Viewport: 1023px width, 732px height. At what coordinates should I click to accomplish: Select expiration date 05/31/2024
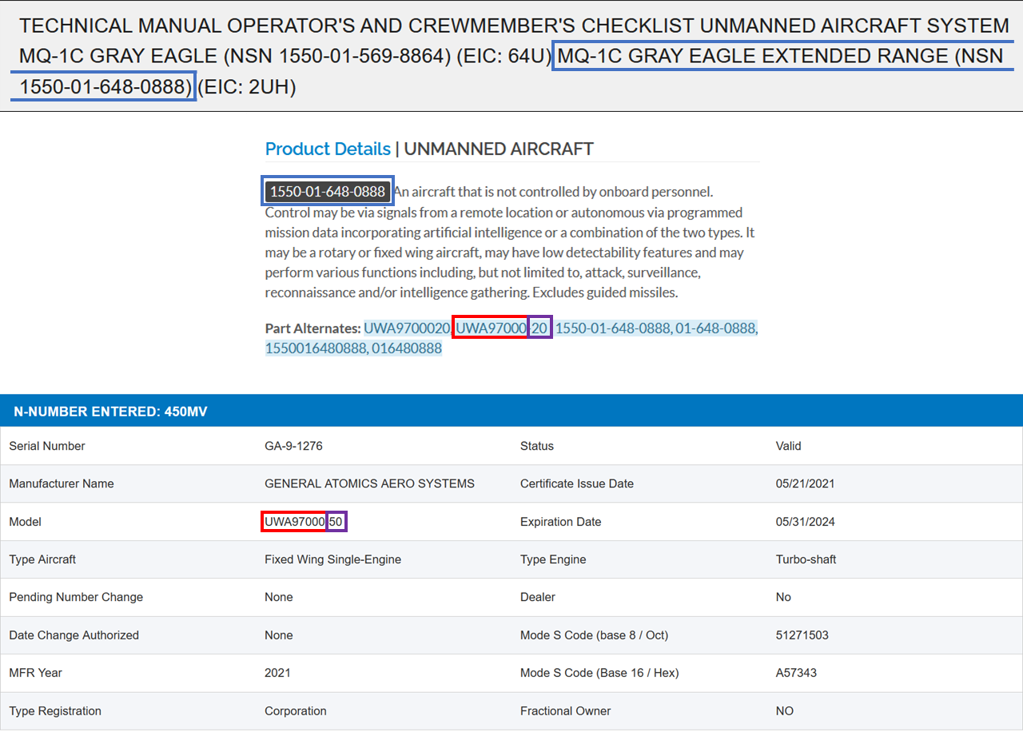pyautogui.click(x=805, y=522)
